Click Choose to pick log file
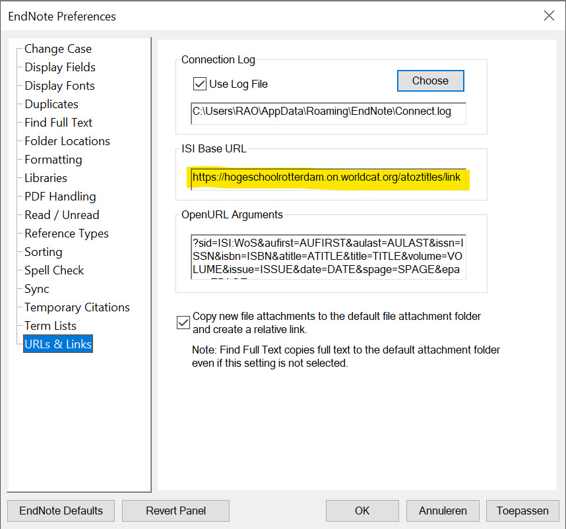Image resolution: width=566 pixels, height=529 pixels. [x=430, y=81]
